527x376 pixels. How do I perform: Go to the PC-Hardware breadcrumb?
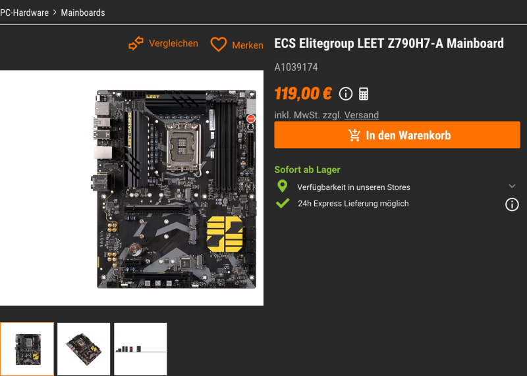(24, 12)
